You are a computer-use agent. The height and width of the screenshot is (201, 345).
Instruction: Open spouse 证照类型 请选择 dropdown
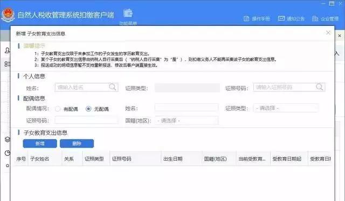coord(286,108)
